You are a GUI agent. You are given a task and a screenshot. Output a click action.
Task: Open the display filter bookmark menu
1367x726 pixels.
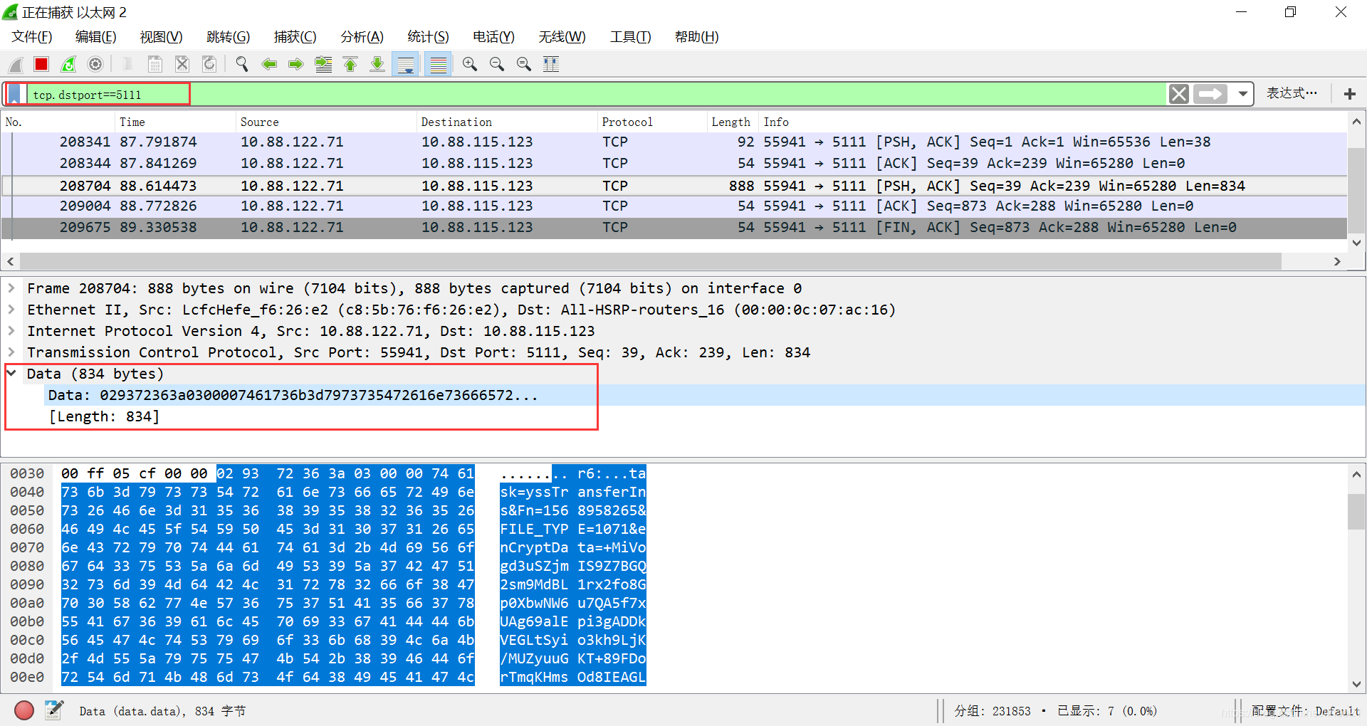point(14,94)
